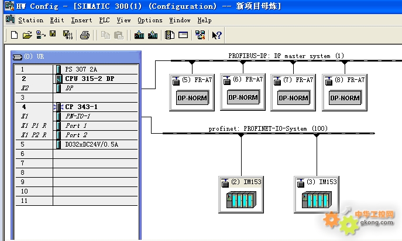Click the address overview window icon

pos(183,35)
